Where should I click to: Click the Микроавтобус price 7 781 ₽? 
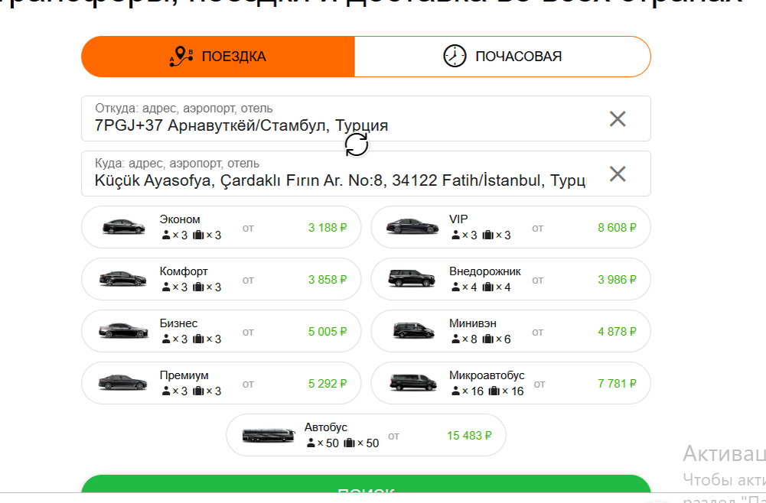(617, 384)
